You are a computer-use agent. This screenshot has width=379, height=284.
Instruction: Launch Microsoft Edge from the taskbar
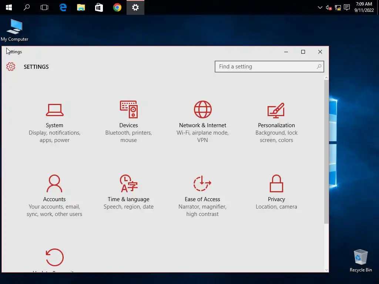point(63,7)
